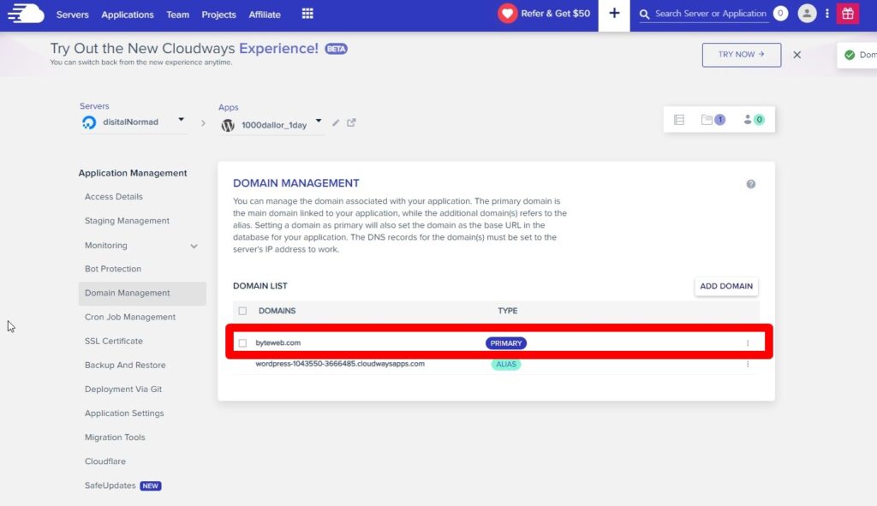The image size is (877, 506).
Task: Go to the Team menu
Action: point(178,15)
